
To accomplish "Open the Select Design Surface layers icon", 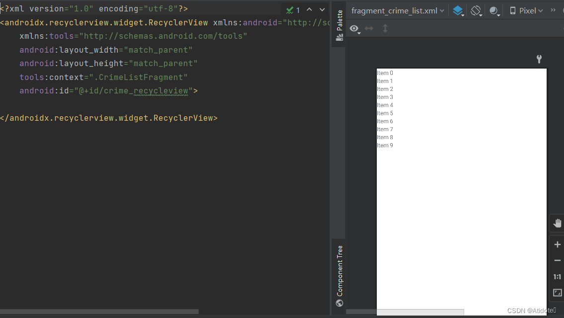I will [458, 10].
